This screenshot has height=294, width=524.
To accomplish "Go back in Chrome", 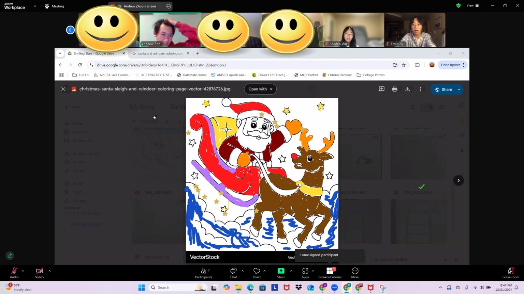I will click(x=61, y=65).
